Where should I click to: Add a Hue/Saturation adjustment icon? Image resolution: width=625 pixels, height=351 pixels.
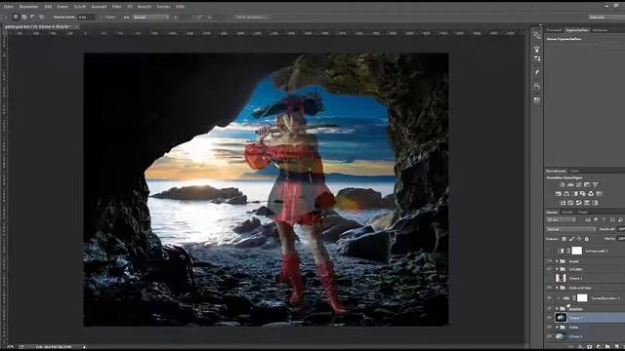[559, 194]
